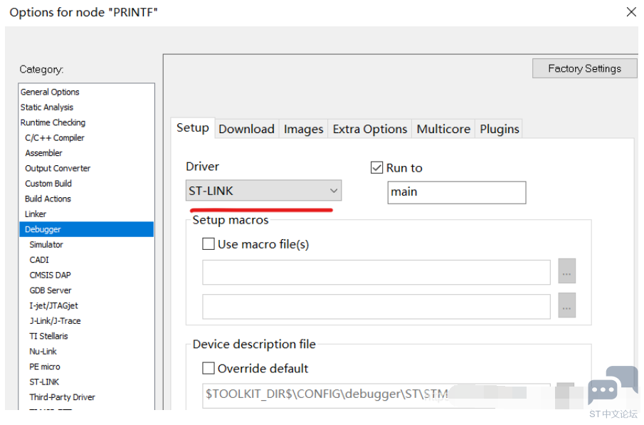
Task: Select General Options in Category list
Action: tap(50, 92)
